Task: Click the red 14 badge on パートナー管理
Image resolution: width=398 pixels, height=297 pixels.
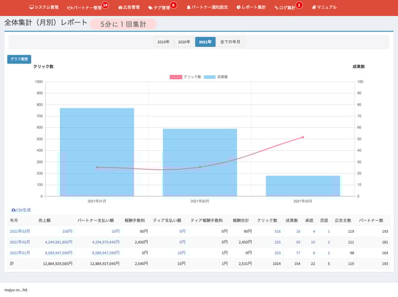Action: (105, 5)
